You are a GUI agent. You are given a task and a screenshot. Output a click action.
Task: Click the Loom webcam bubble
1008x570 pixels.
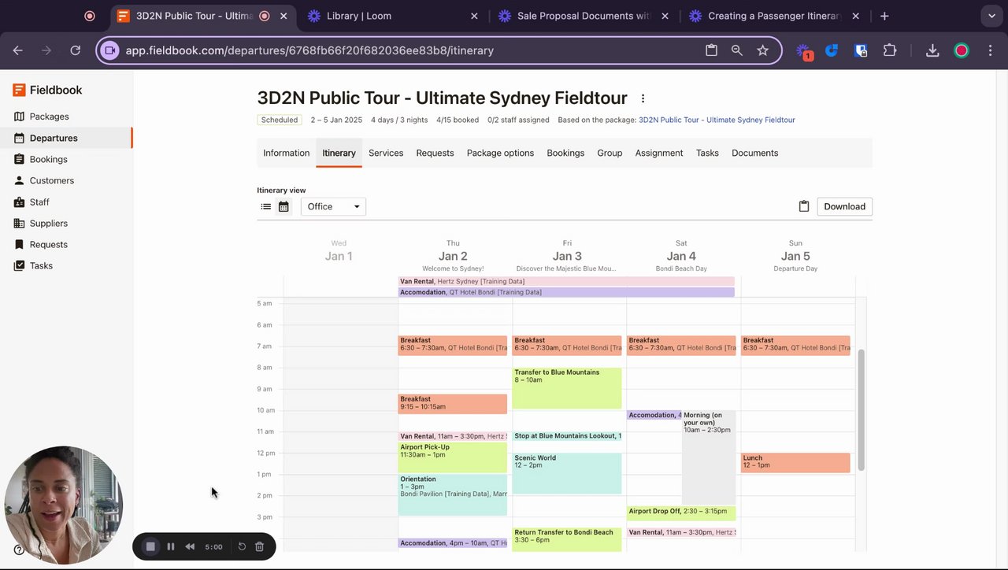tap(64, 505)
